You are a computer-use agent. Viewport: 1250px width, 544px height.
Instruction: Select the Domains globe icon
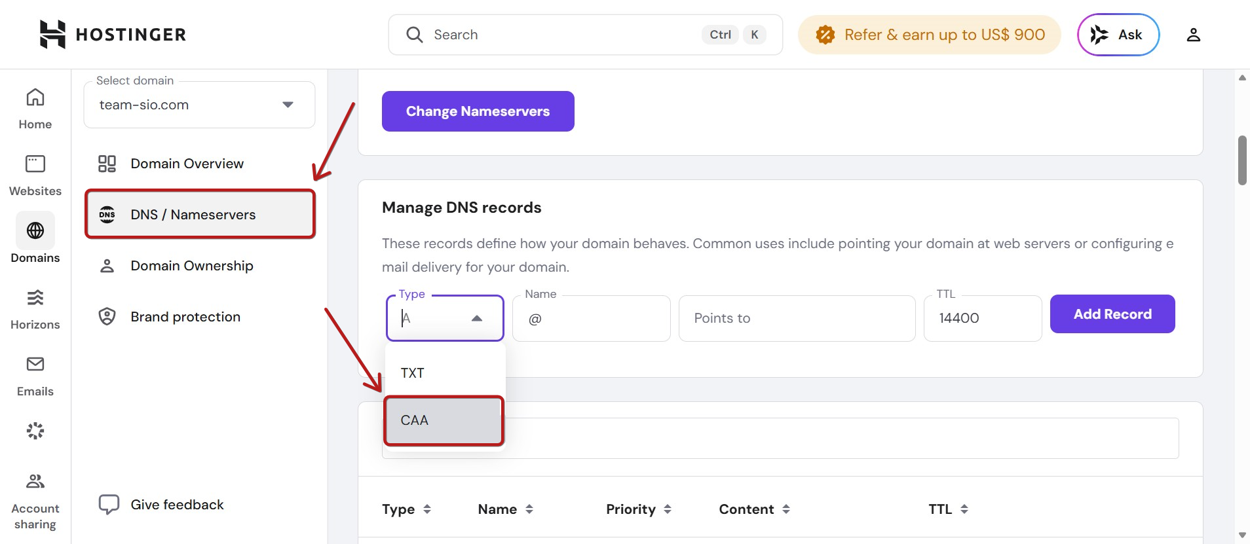pos(35,230)
